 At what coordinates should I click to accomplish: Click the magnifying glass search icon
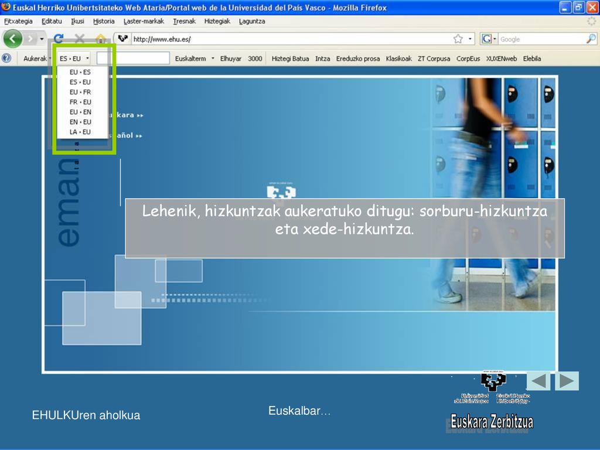coord(591,39)
